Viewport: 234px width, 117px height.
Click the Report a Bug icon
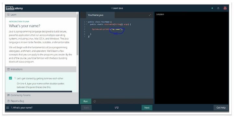8,101
